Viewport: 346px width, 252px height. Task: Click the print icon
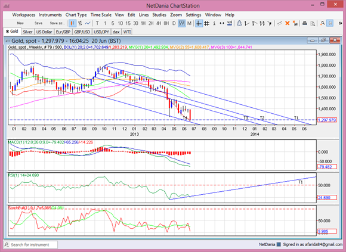coord(305,23)
